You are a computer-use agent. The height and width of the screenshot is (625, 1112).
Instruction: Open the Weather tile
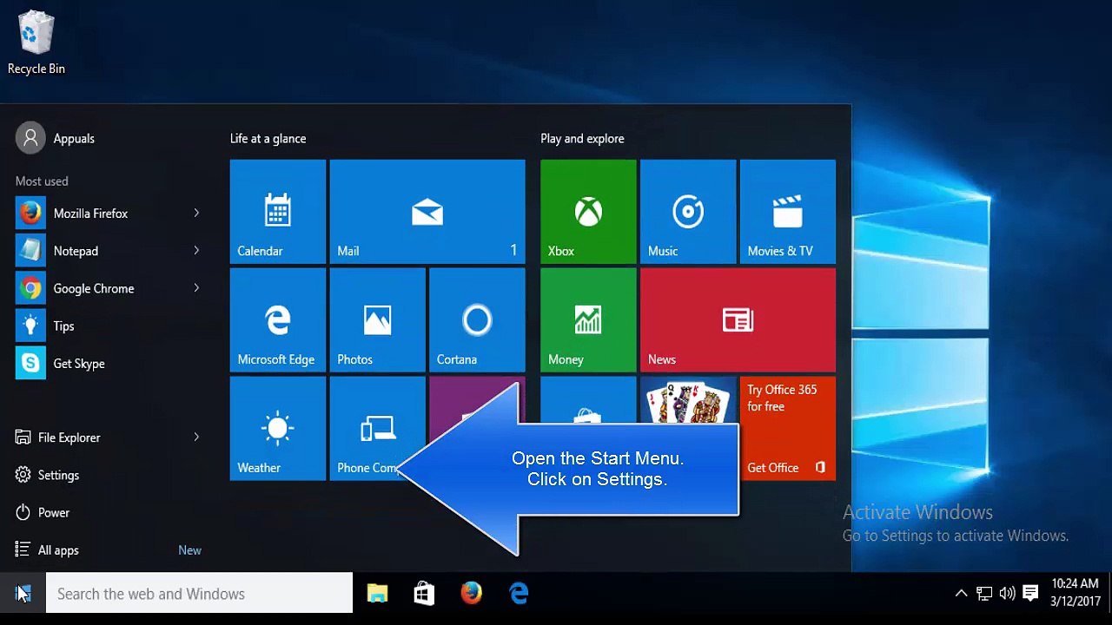coord(278,429)
